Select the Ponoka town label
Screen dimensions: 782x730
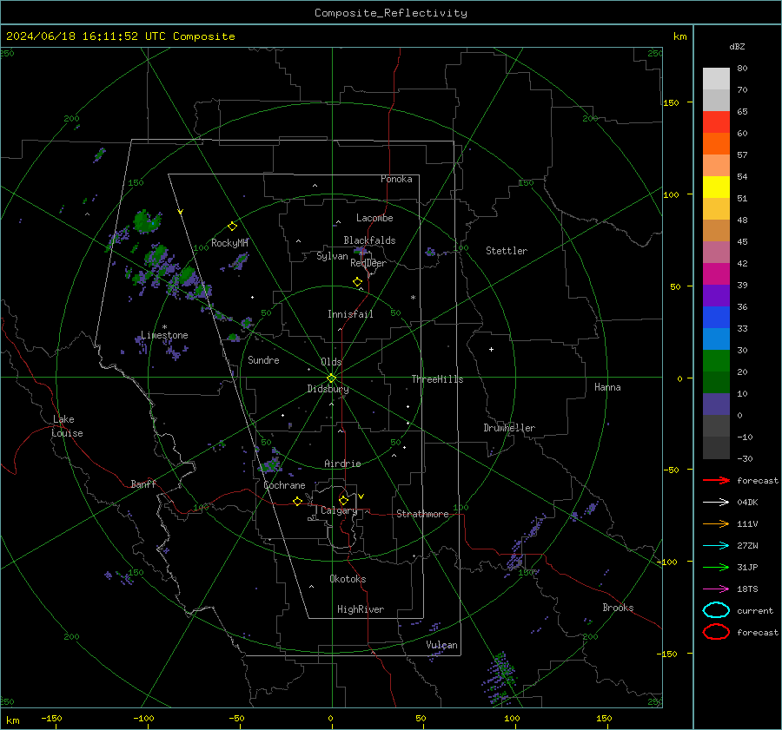click(x=396, y=179)
